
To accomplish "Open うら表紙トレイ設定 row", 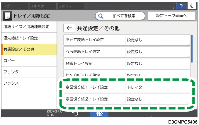I will coord(127,52).
